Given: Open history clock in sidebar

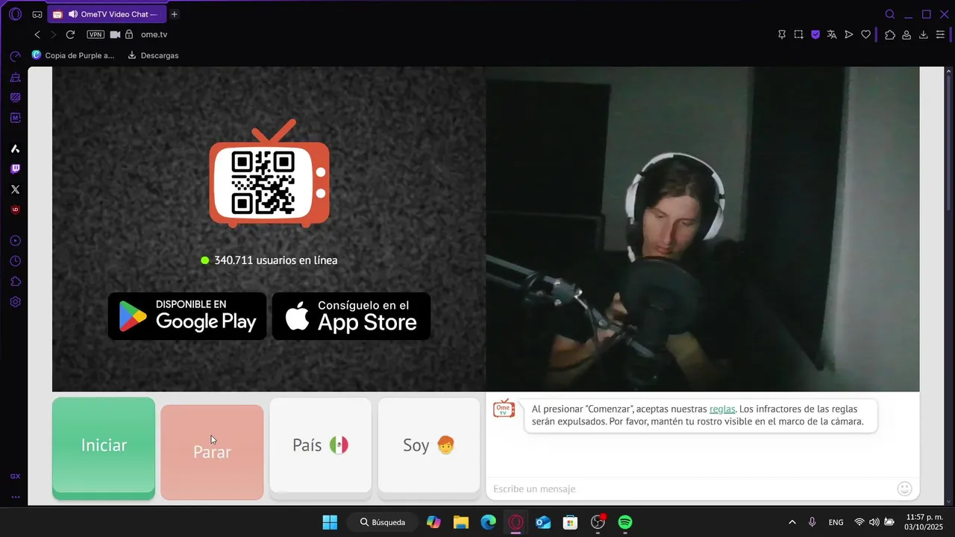Looking at the screenshot, I should pyautogui.click(x=15, y=261).
